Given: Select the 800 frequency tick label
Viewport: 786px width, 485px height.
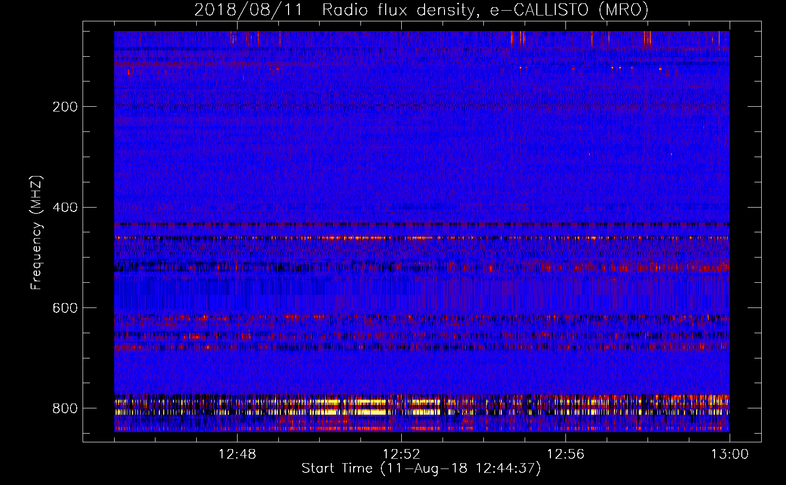Looking at the screenshot, I should 65,408.
